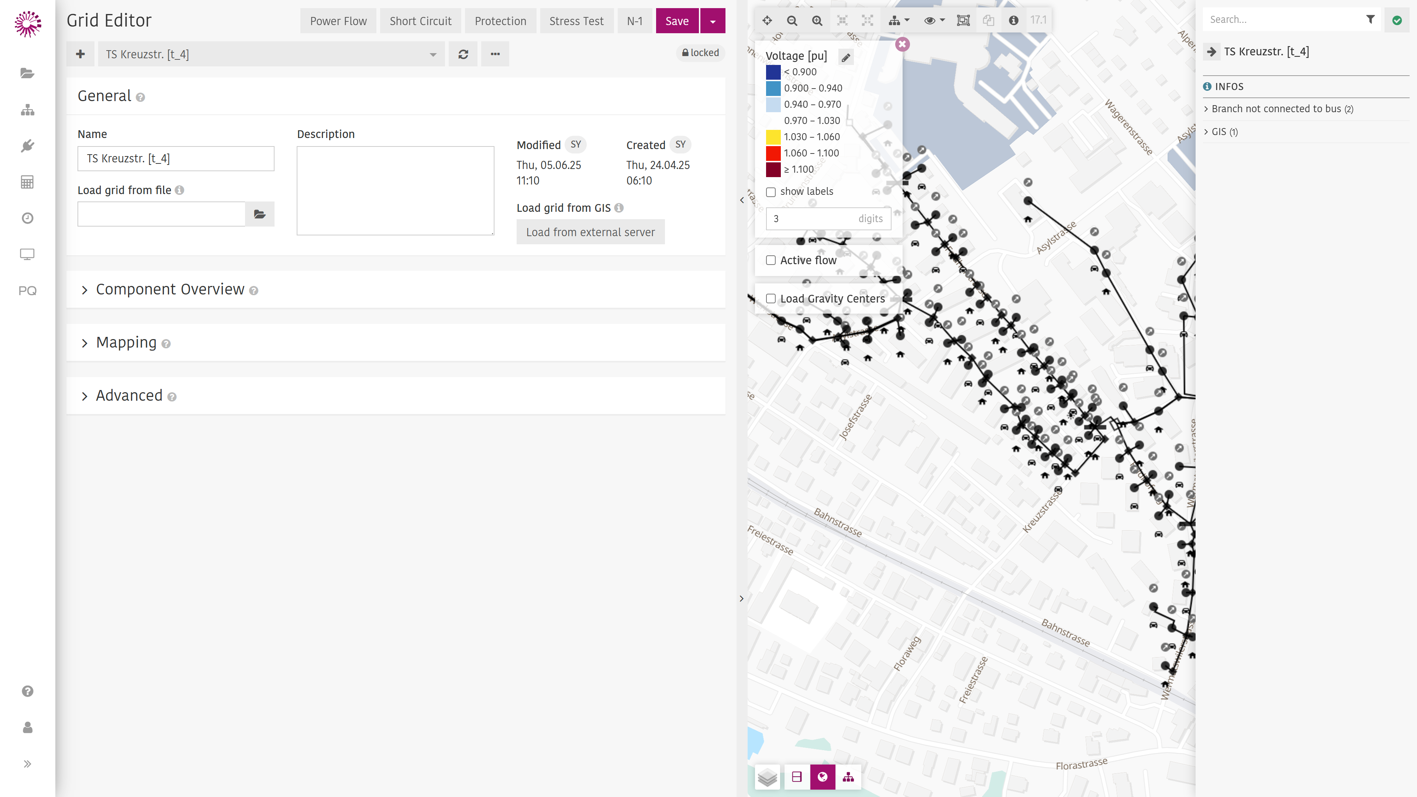Open the Protection tab
This screenshot has height=797, width=1417.
(x=500, y=21)
